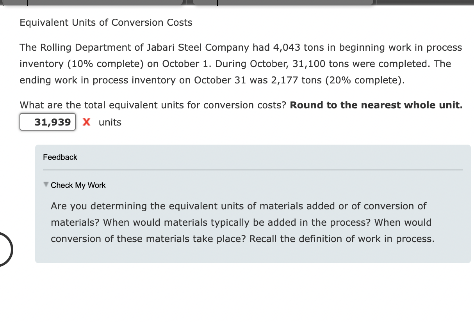474x322 pixels.
Task: Click the Equivalent Units of Conversion Costs title
Action: [x=105, y=23]
